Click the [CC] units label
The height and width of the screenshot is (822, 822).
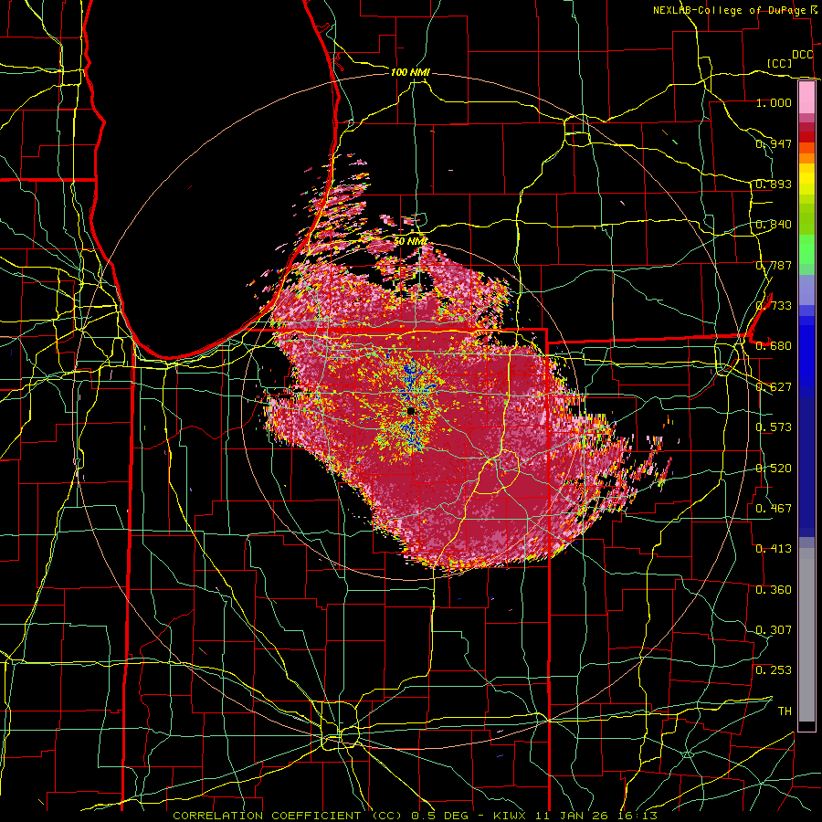click(779, 63)
